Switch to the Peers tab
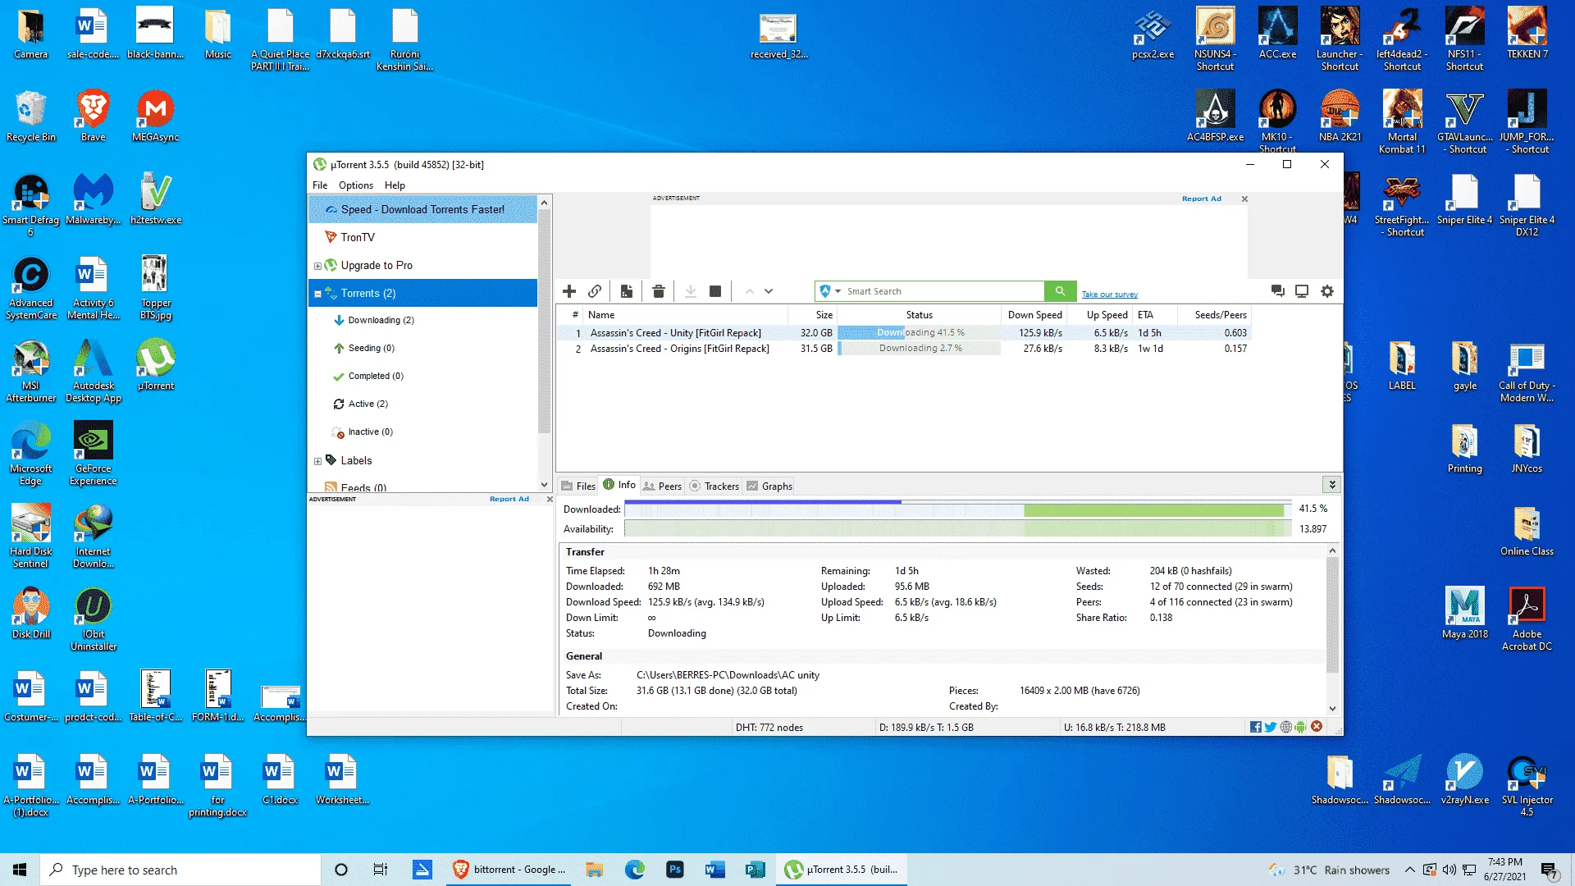Screen dimensions: 1575x886 (x=662, y=486)
